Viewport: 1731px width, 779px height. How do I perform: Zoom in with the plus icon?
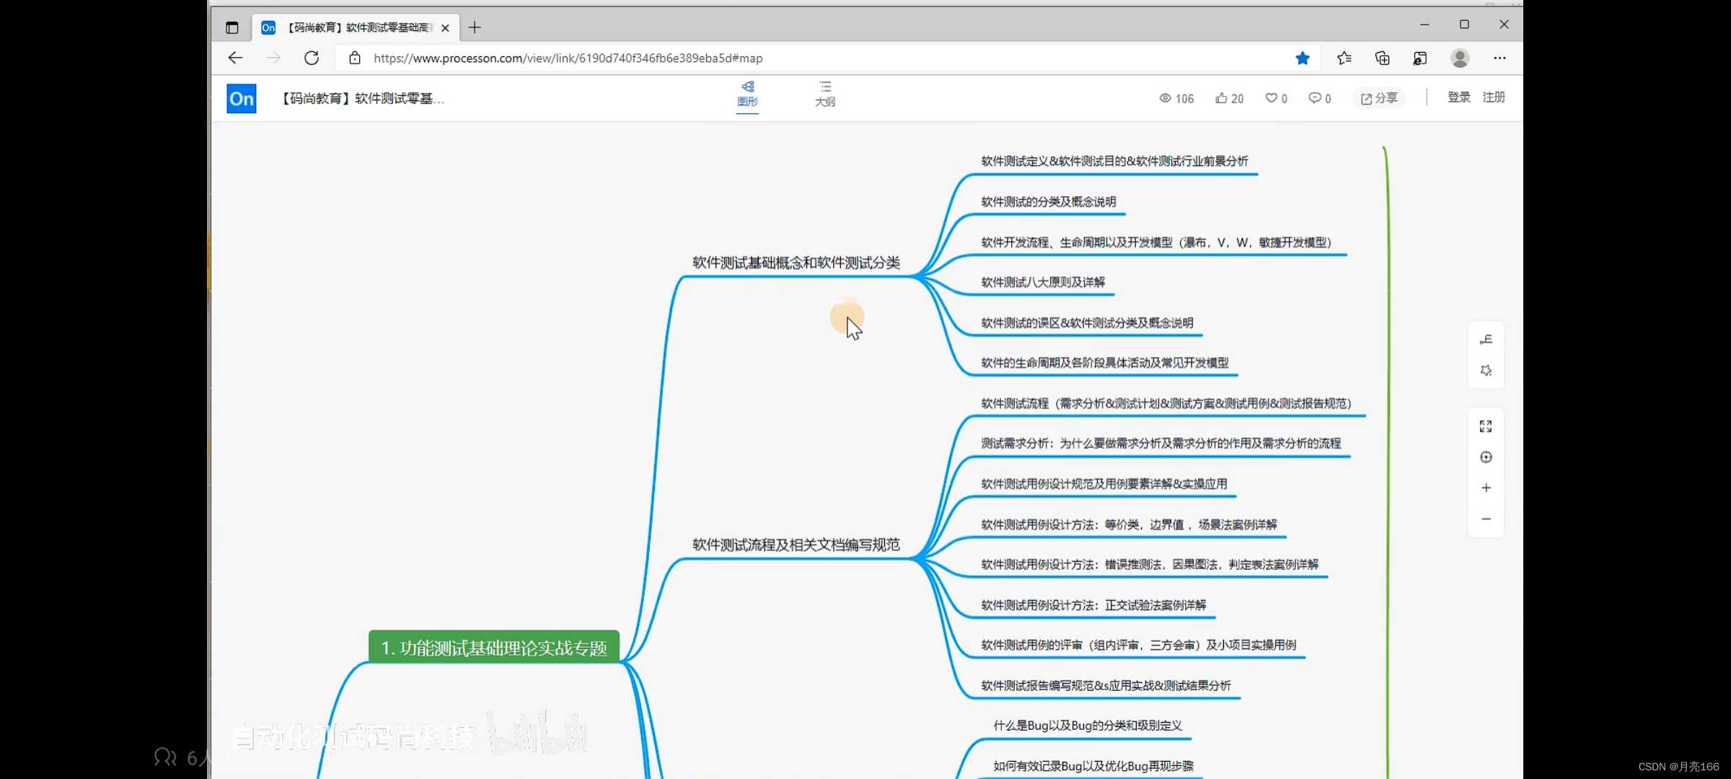tap(1486, 488)
